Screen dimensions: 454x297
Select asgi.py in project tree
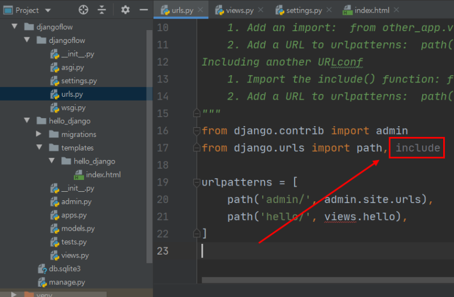click(72, 67)
